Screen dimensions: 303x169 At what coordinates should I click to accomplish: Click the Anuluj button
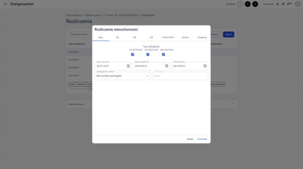tap(190, 139)
